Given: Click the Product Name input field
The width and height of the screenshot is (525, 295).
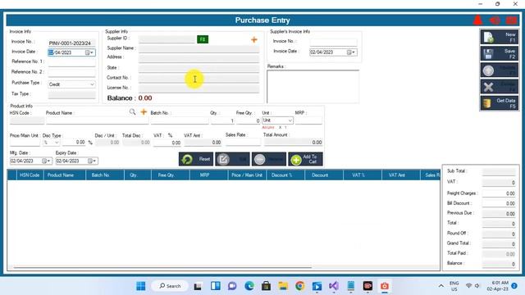Looking at the screenshot, I should click(x=98, y=120).
